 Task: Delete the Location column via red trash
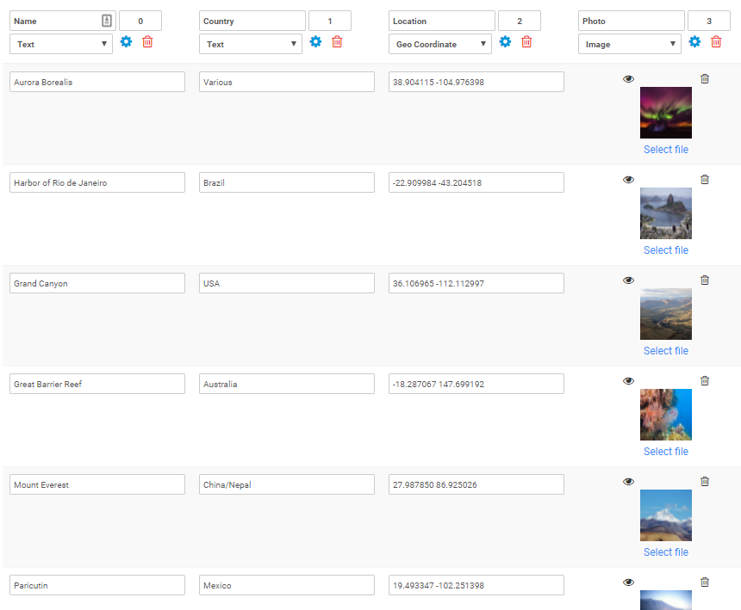526,42
